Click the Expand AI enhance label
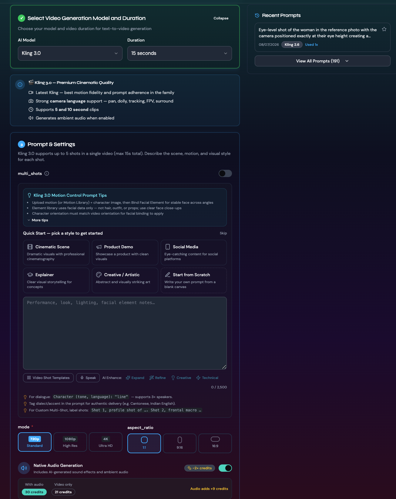Viewport: 396px width, 499px height. (138, 378)
